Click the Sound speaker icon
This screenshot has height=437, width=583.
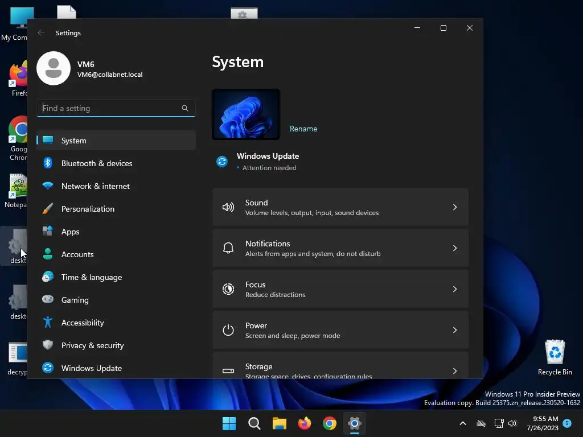(228, 207)
